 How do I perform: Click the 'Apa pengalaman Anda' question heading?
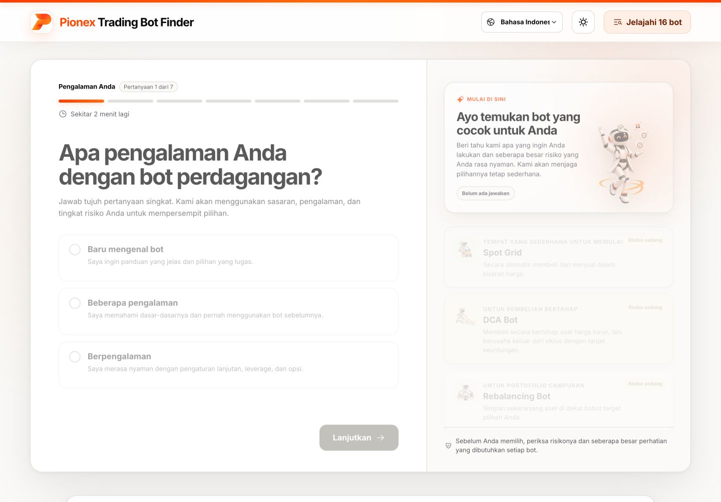pos(190,165)
